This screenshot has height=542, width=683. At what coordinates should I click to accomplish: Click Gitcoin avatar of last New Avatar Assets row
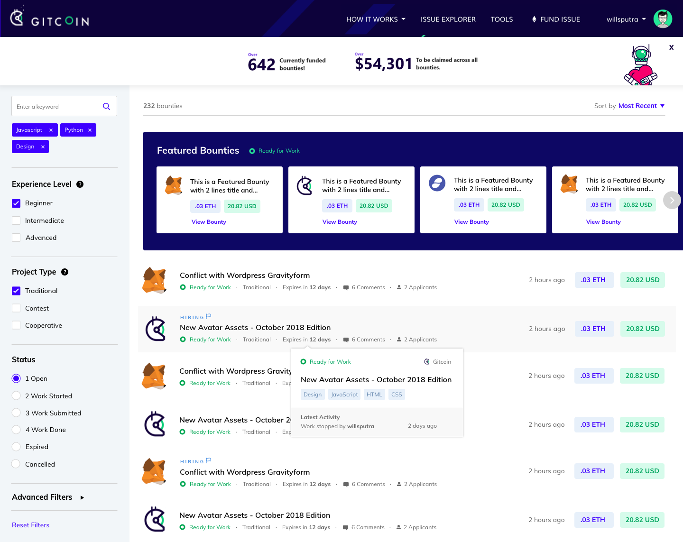click(155, 519)
